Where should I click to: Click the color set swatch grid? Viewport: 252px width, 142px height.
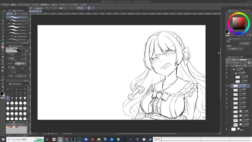click(x=16, y=130)
